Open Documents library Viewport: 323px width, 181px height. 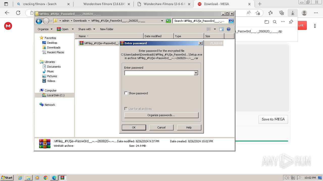point(54,67)
